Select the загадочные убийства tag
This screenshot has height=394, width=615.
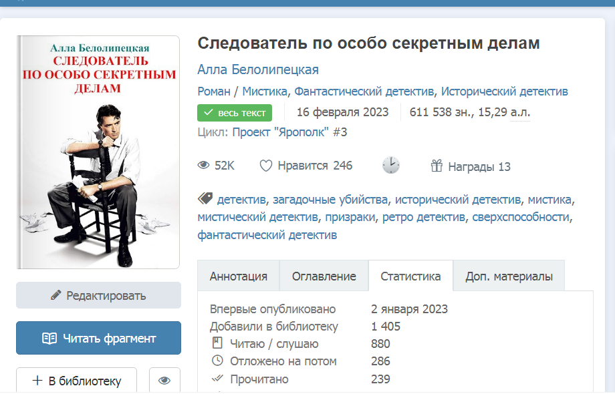(332, 199)
